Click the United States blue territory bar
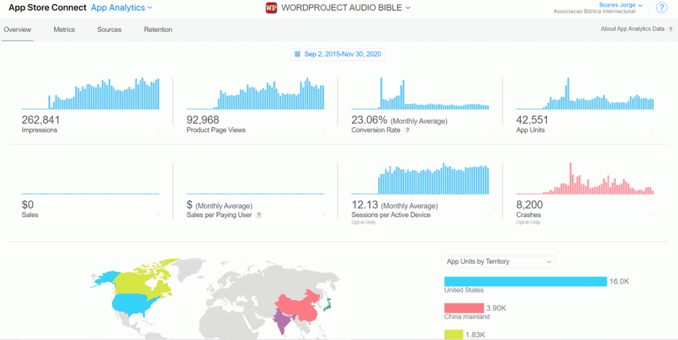The height and width of the screenshot is (340, 678). [x=525, y=282]
